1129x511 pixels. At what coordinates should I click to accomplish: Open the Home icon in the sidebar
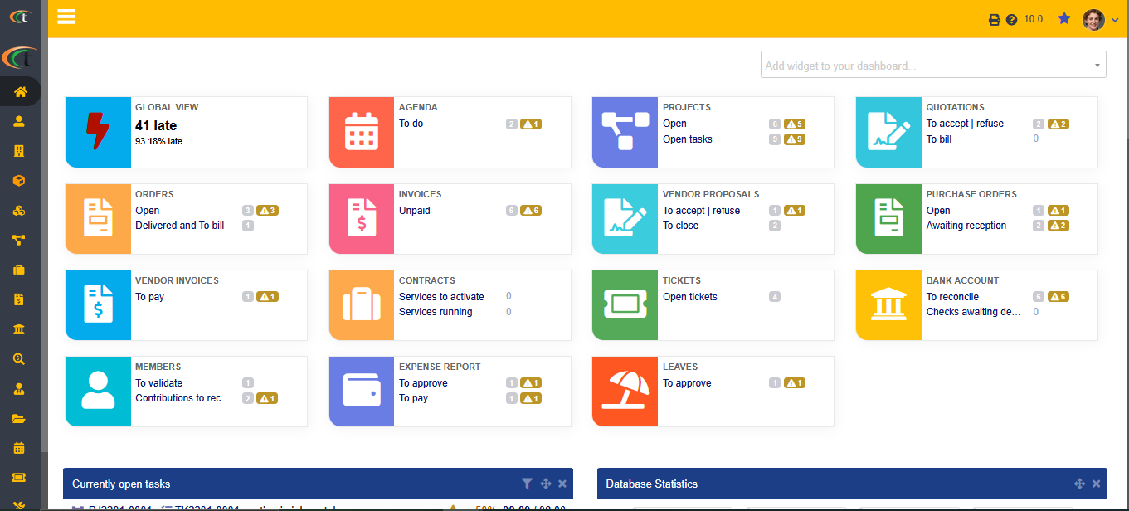point(20,91)
